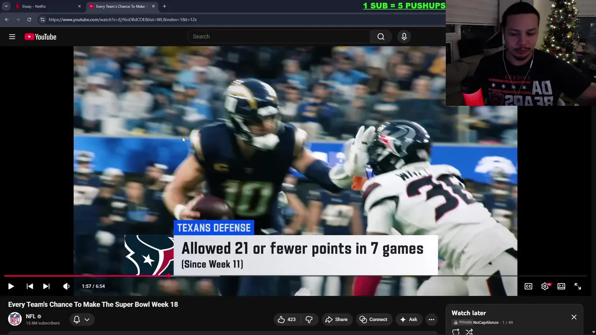Viewport: 596px width, 335px height.
Task: Open more actions three-dot menu
Action: [432, 320]
